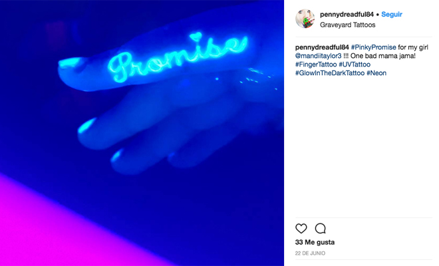Open comments via speech bubble icon
Viewport: 439px width, 266px height.
pyautogui.click(x=321, y=229)
